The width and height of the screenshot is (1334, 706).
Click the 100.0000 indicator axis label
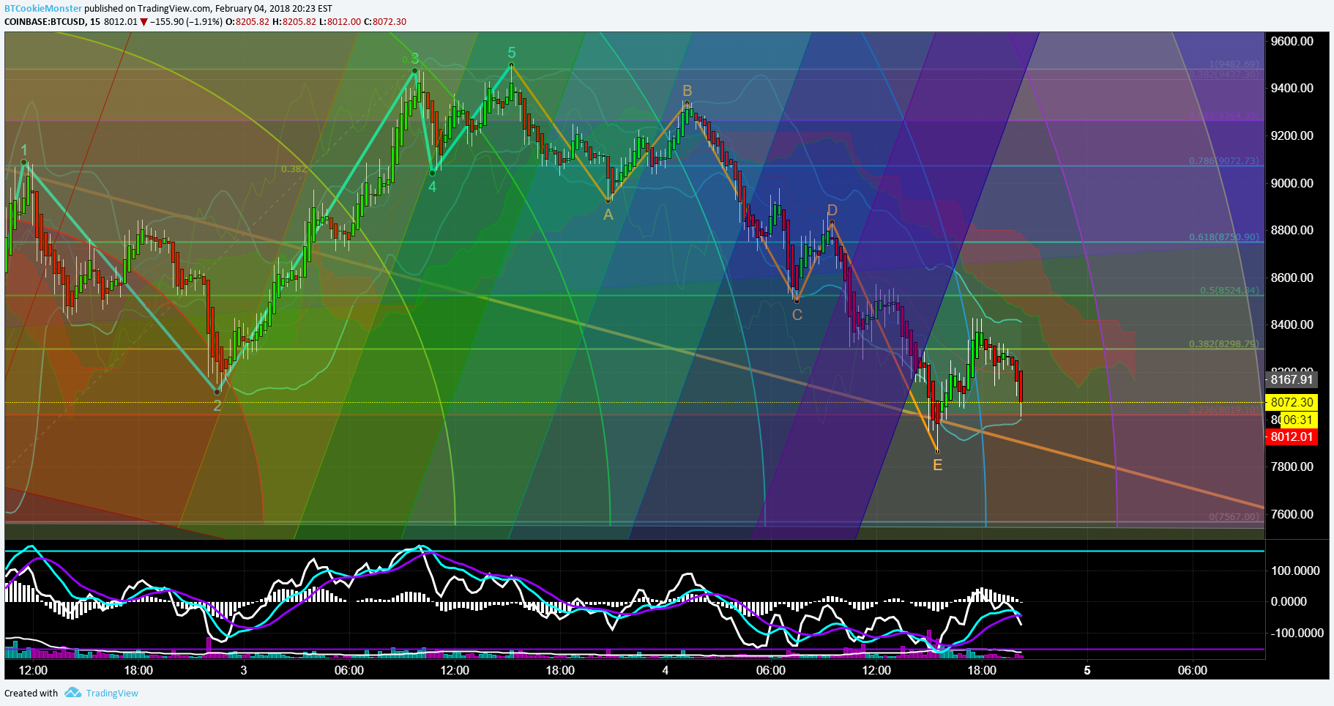tap(1296, 571)
